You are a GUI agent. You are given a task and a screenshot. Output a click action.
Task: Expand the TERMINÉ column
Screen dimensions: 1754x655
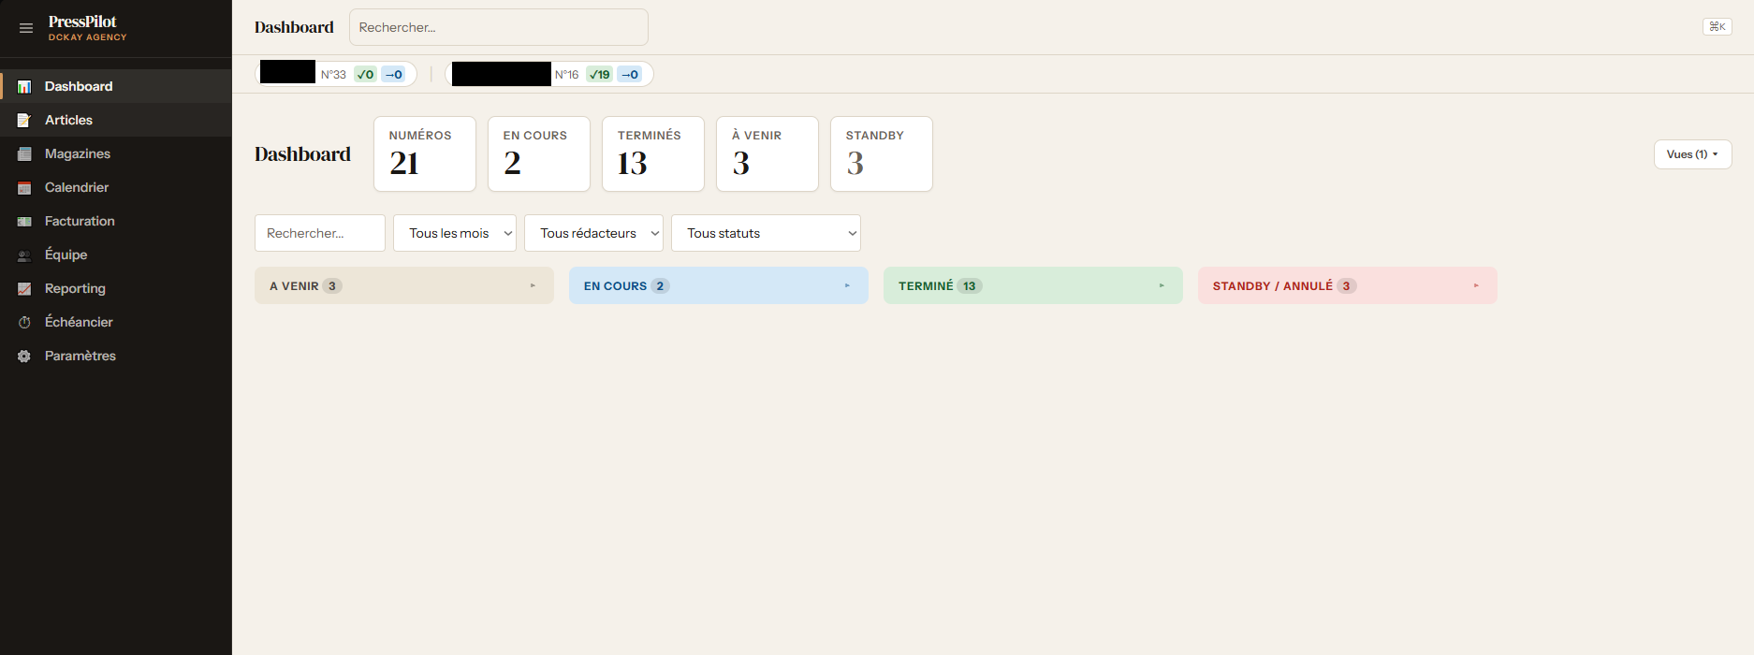[1033, 285]
